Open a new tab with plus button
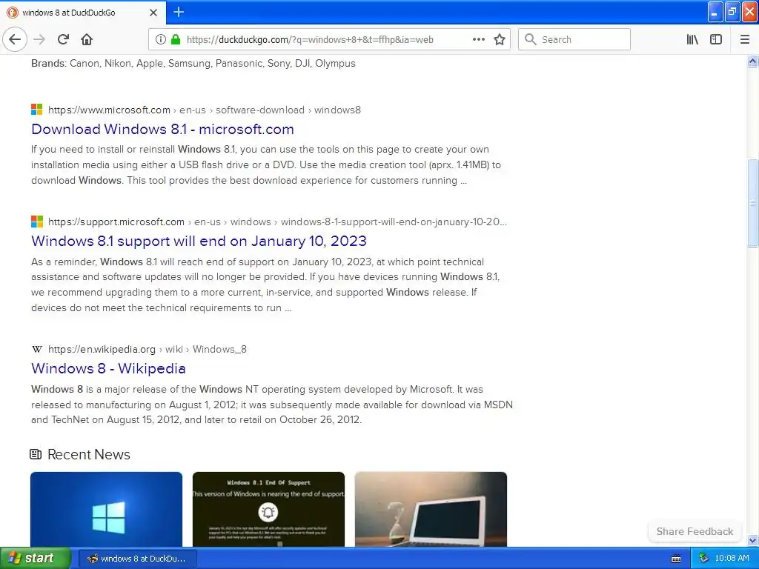This screenshot has height=569, width=759. pyautogui.click(x=179, y=12)
